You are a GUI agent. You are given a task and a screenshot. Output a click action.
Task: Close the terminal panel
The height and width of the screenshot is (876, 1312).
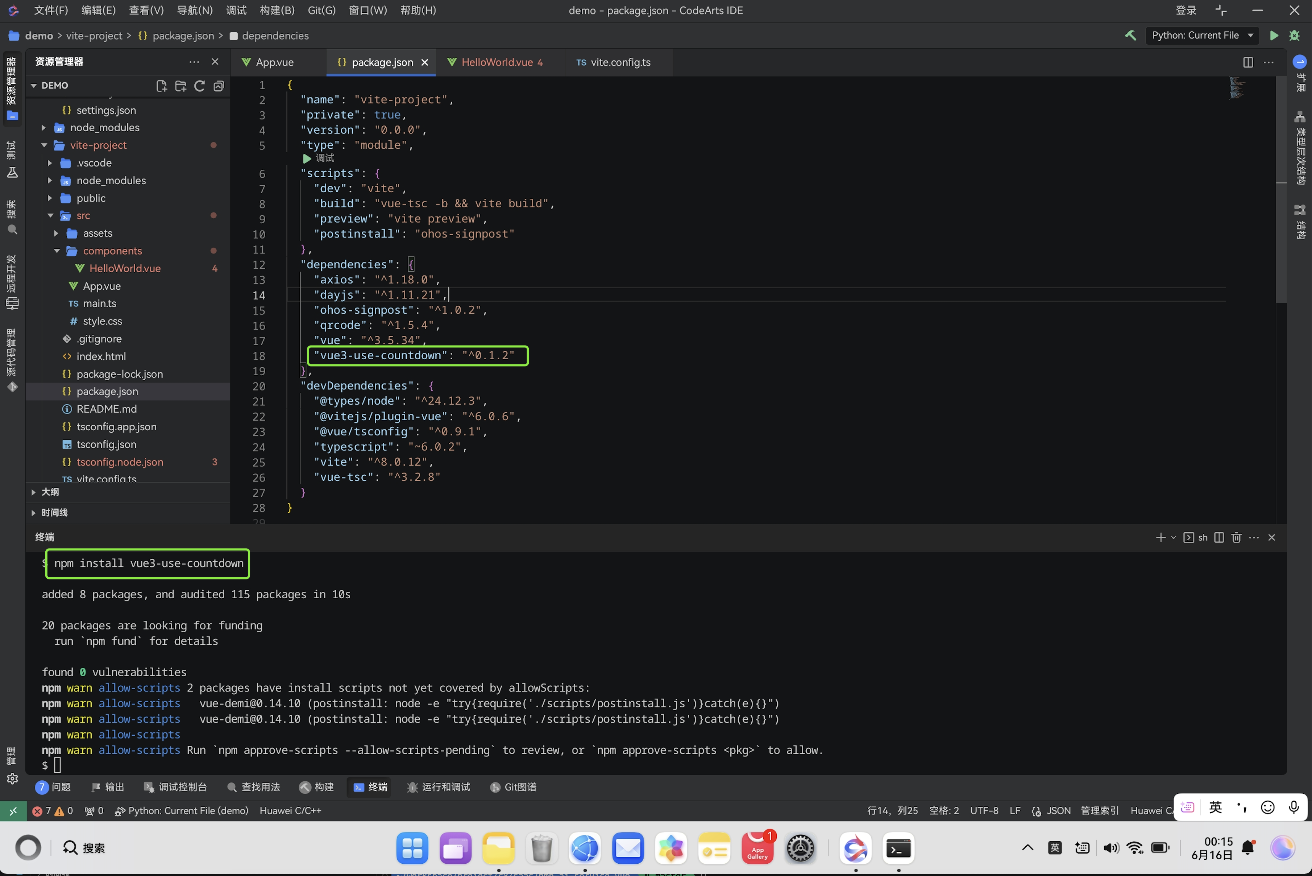coord(1272,537)
